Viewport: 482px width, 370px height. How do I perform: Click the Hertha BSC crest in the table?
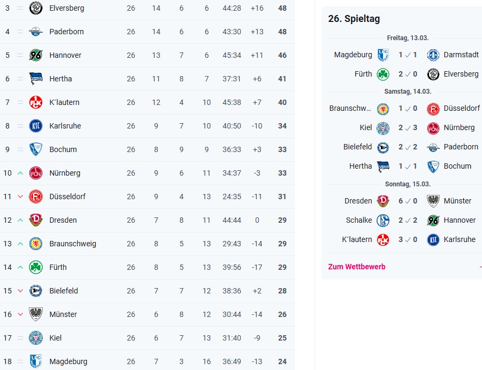(x=36, y=79)
